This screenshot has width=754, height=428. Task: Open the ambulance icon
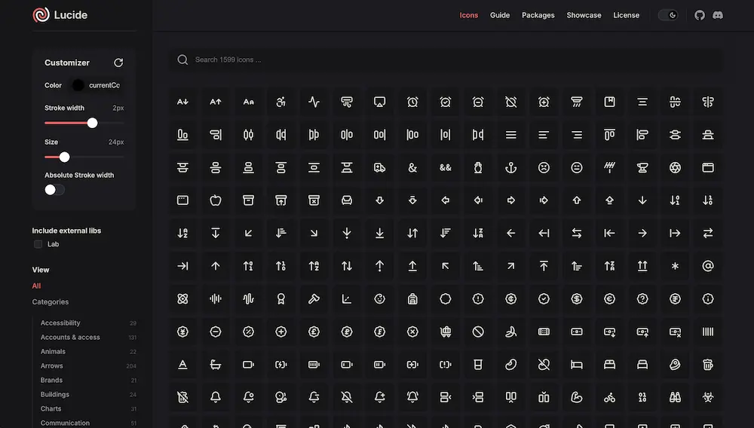coord(380,167)
